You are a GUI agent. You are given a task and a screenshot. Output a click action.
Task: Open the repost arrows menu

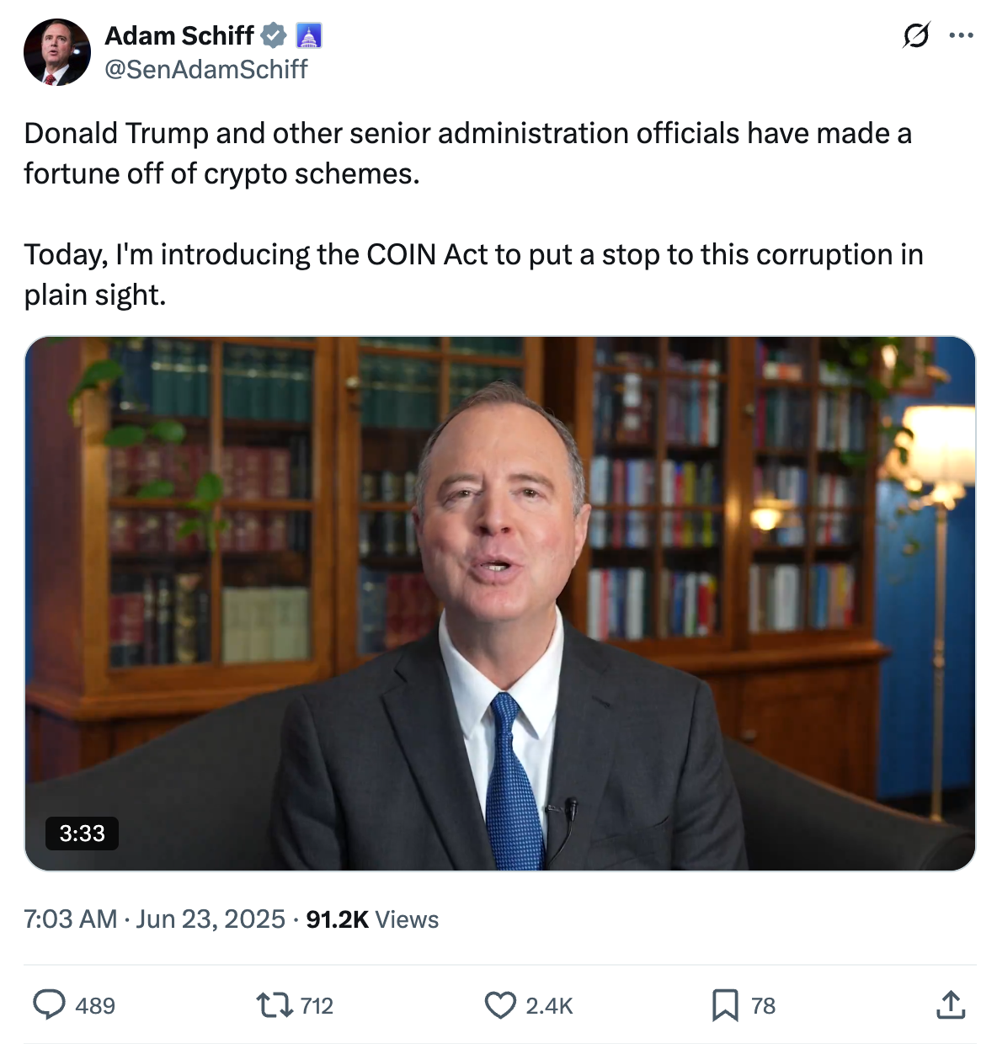[272, 1004]
